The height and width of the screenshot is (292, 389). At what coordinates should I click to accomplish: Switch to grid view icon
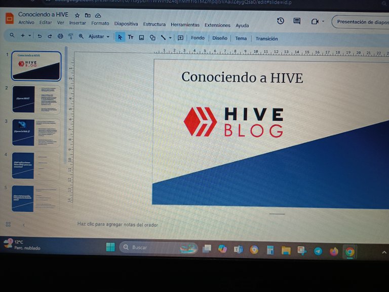point(8,224)
